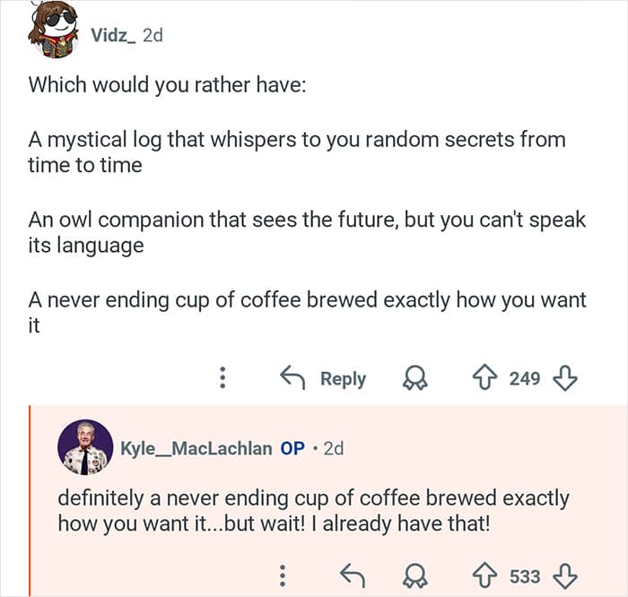This screenshot has width=628, height=597.
Task: Downvote Vidz_'s comment
Action: coord(564,378)
